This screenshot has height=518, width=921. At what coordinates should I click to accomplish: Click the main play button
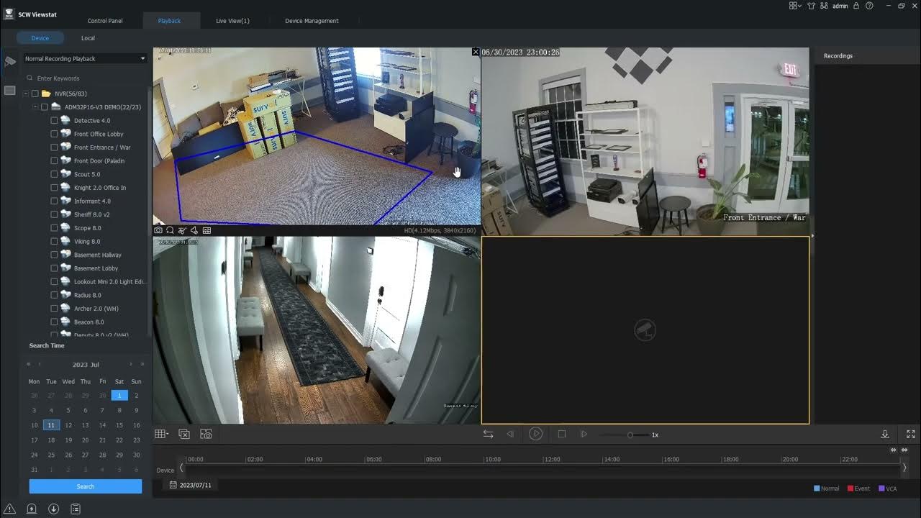pos(536,434)
